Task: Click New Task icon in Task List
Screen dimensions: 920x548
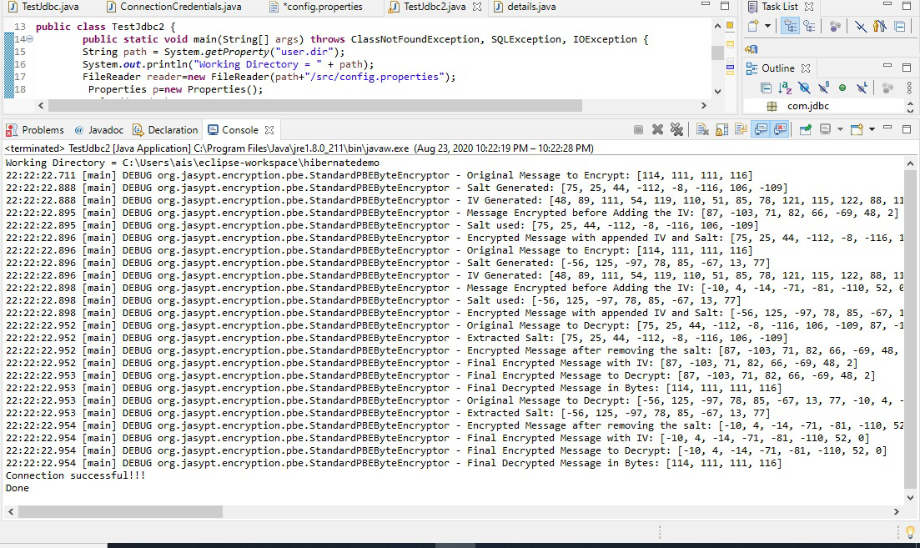Action: tap(753, 26)
